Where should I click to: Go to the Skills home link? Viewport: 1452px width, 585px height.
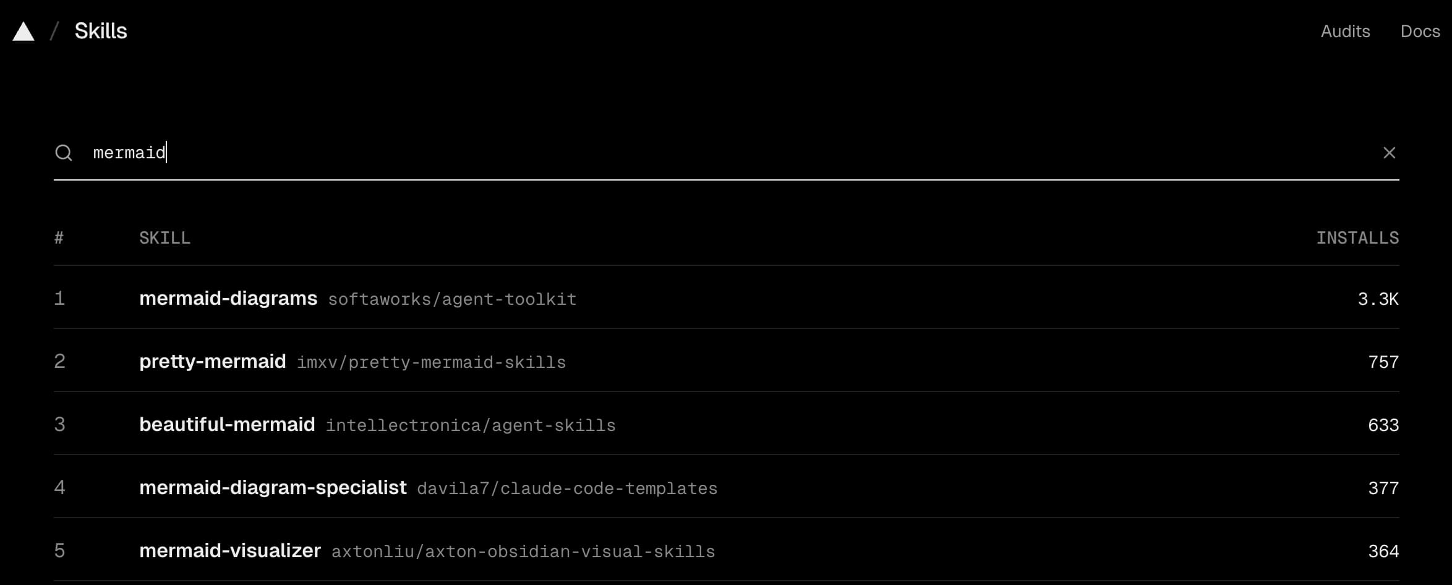click(x=101, y=32)
